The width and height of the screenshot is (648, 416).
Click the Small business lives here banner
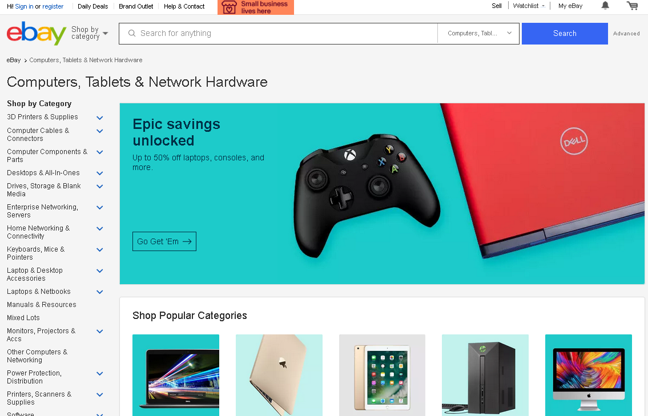coord(255,7)
